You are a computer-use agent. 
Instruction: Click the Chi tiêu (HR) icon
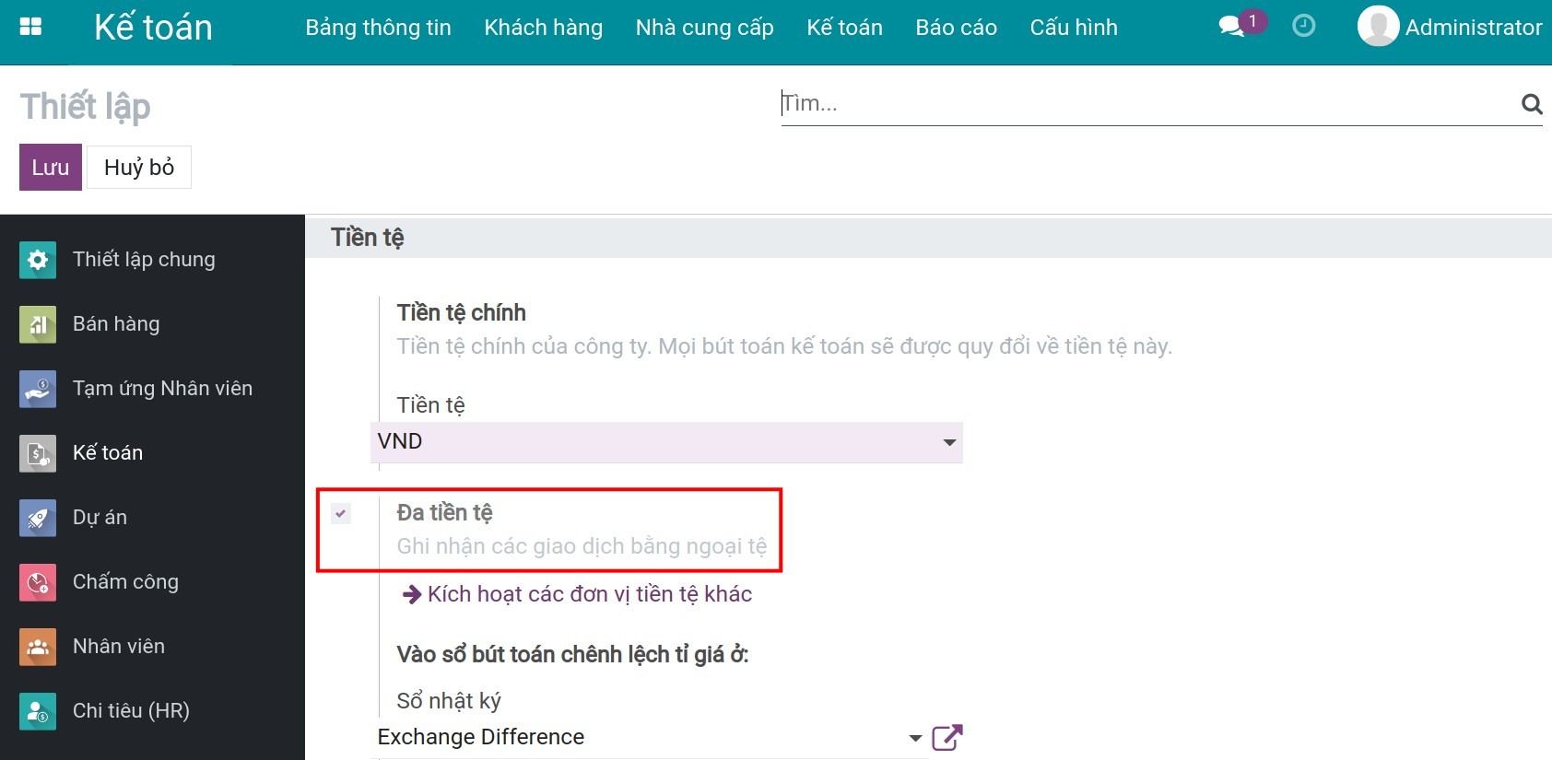tap(38, 711)
